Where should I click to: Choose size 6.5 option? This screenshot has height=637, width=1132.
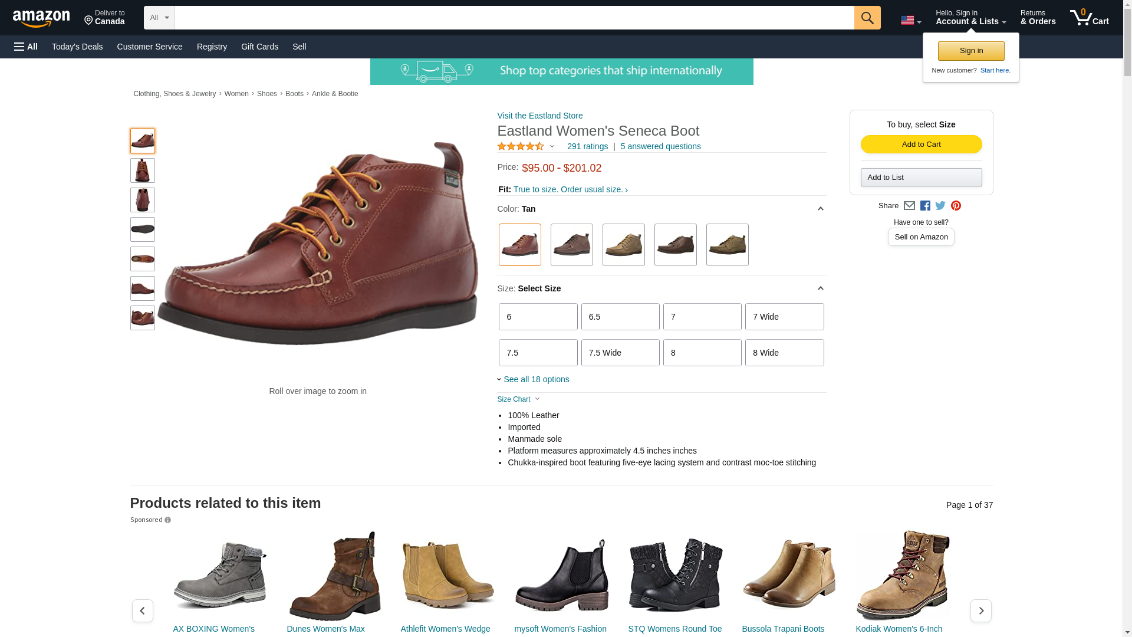[620, 317]
